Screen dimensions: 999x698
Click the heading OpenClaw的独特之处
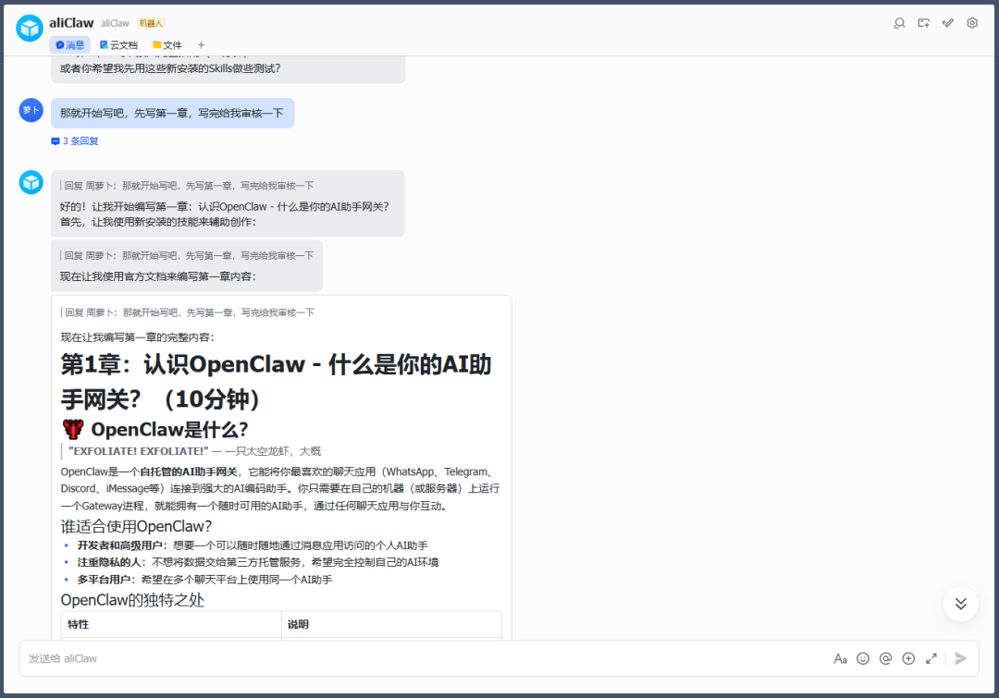point(132,600)
